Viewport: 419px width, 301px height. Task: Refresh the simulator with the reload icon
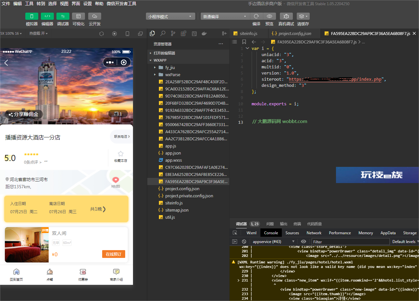102,34
